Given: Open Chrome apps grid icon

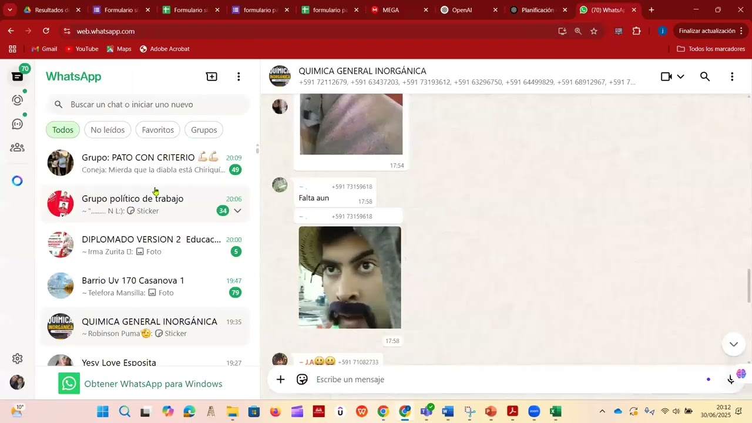Looking at the screenshot, I should tap(12, 49).
